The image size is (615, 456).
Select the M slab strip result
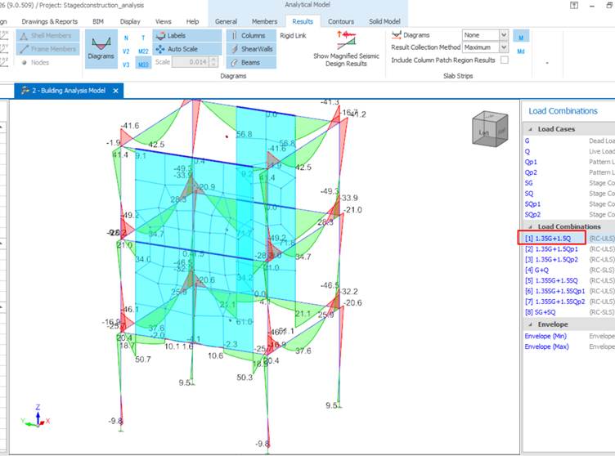521,38
